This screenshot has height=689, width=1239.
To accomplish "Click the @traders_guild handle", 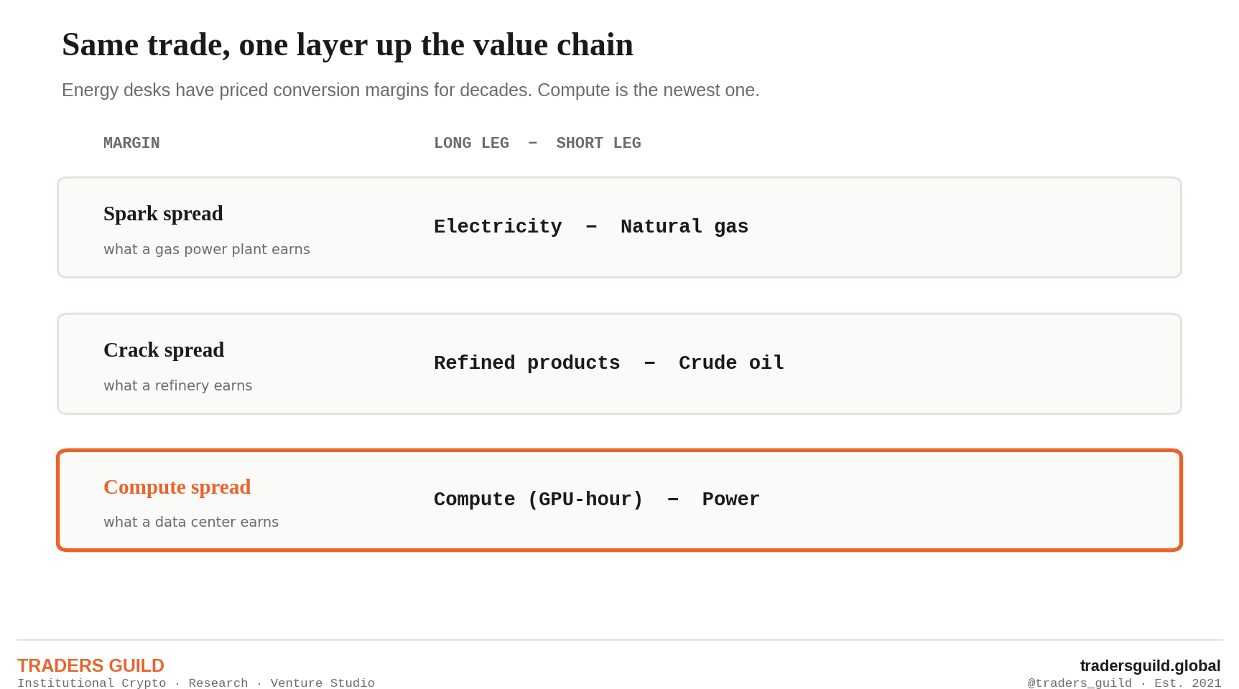I will coord(1080,683).
